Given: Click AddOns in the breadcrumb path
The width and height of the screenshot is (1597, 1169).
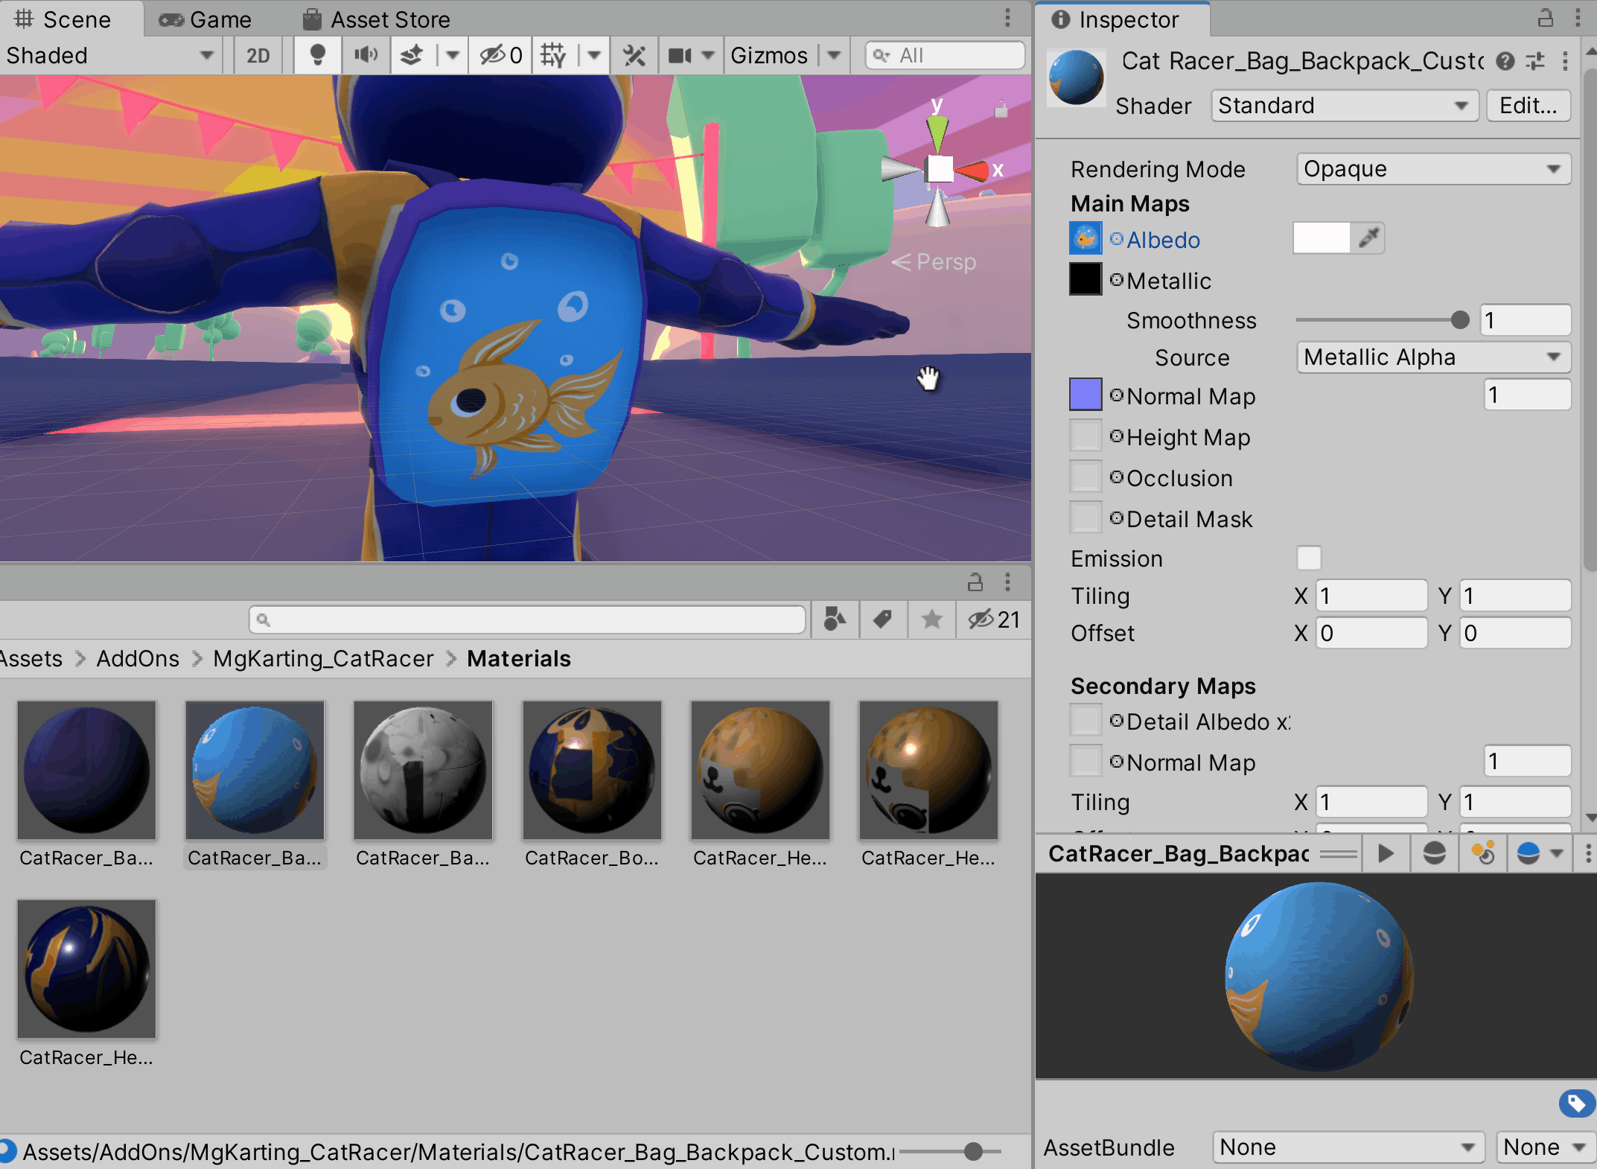Looking at the screenshot, I should (138, 658).
